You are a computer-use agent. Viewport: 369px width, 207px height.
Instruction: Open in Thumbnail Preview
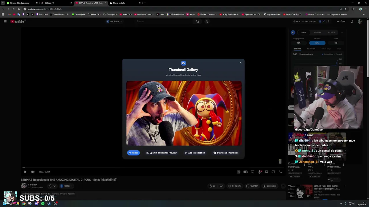pos(161,153)
